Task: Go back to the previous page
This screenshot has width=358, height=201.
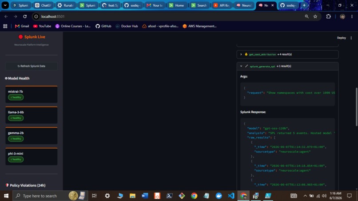Action: 6,16
